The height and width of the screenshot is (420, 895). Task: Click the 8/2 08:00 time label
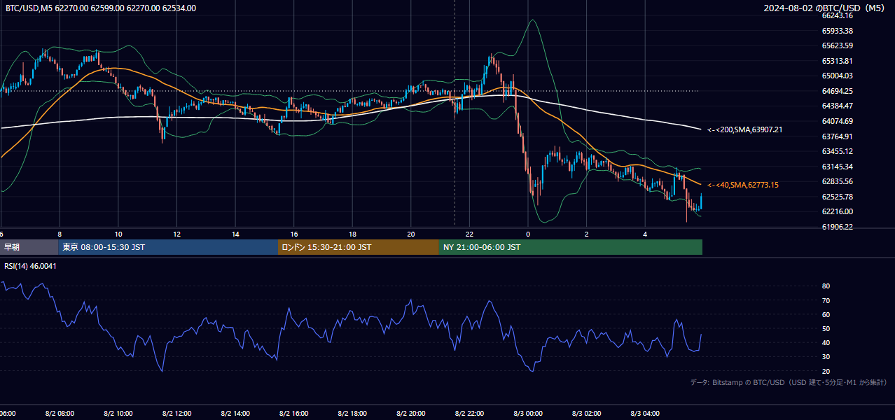click(x=60, y=414)
